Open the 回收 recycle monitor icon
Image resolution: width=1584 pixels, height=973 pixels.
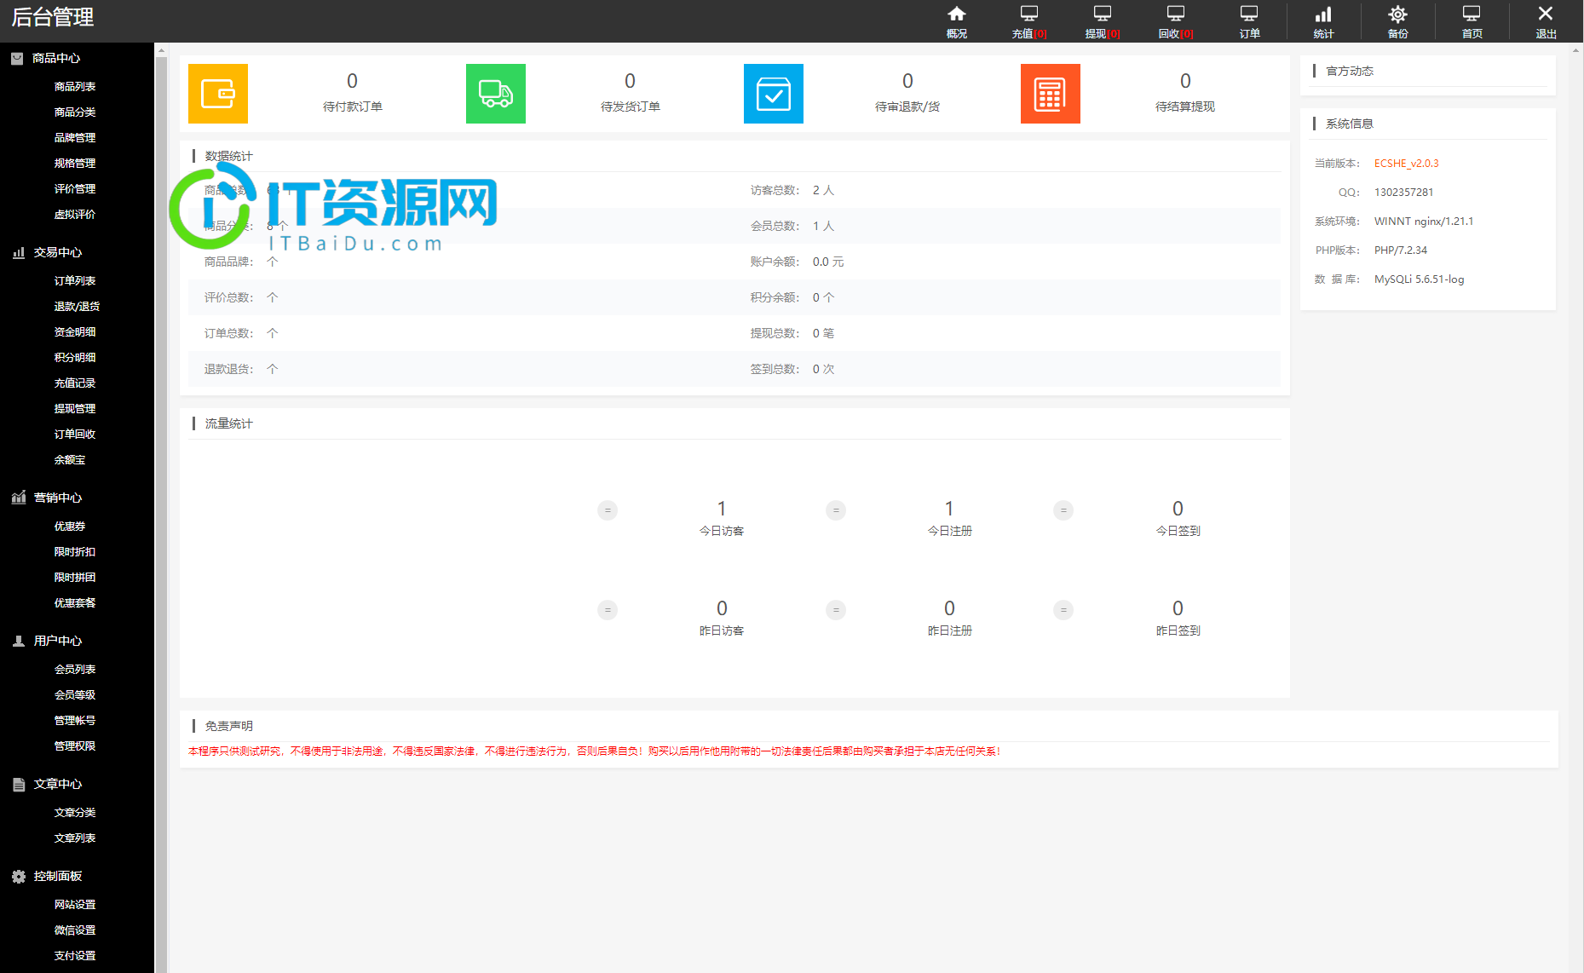[x=1176, y=14]
